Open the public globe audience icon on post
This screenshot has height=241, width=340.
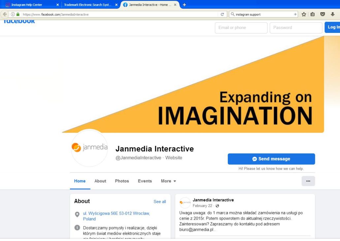tap(217, 206)
